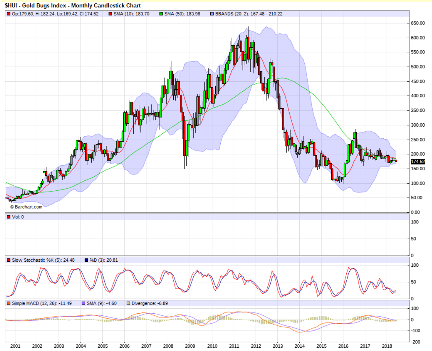Click the 2017 year label on time axis

coord(365,346)
